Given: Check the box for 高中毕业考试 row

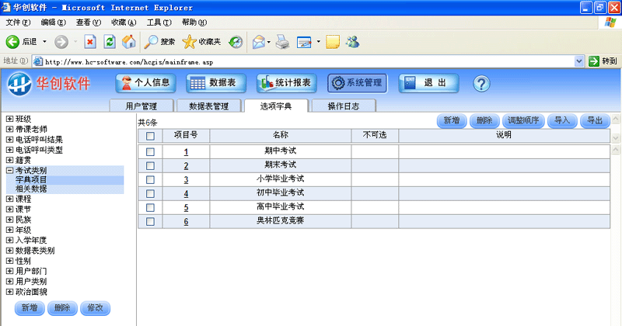Looking at the screenshot, I should (x=150, y=207).
